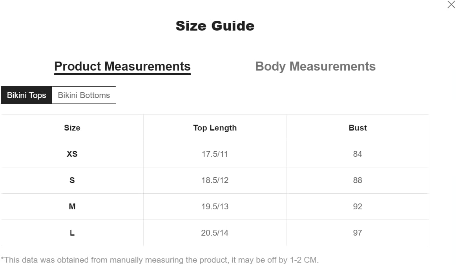Click the L top length value 20.5/14
Viewport: 456px width, 265px height.
[215, 233]
